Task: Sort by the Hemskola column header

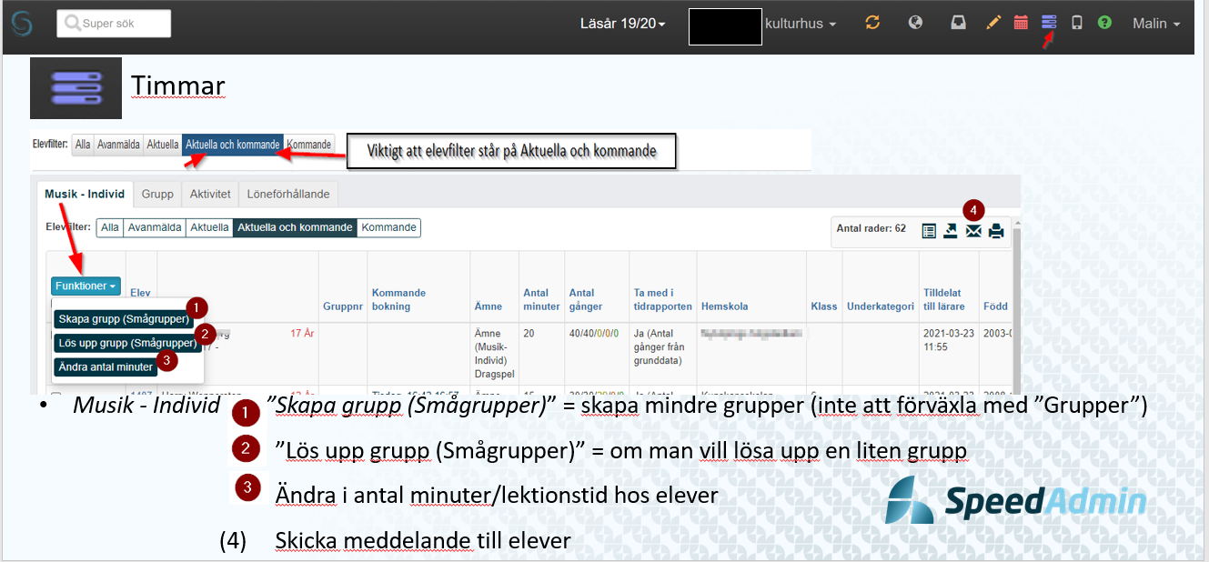Action: pos(725,306)
